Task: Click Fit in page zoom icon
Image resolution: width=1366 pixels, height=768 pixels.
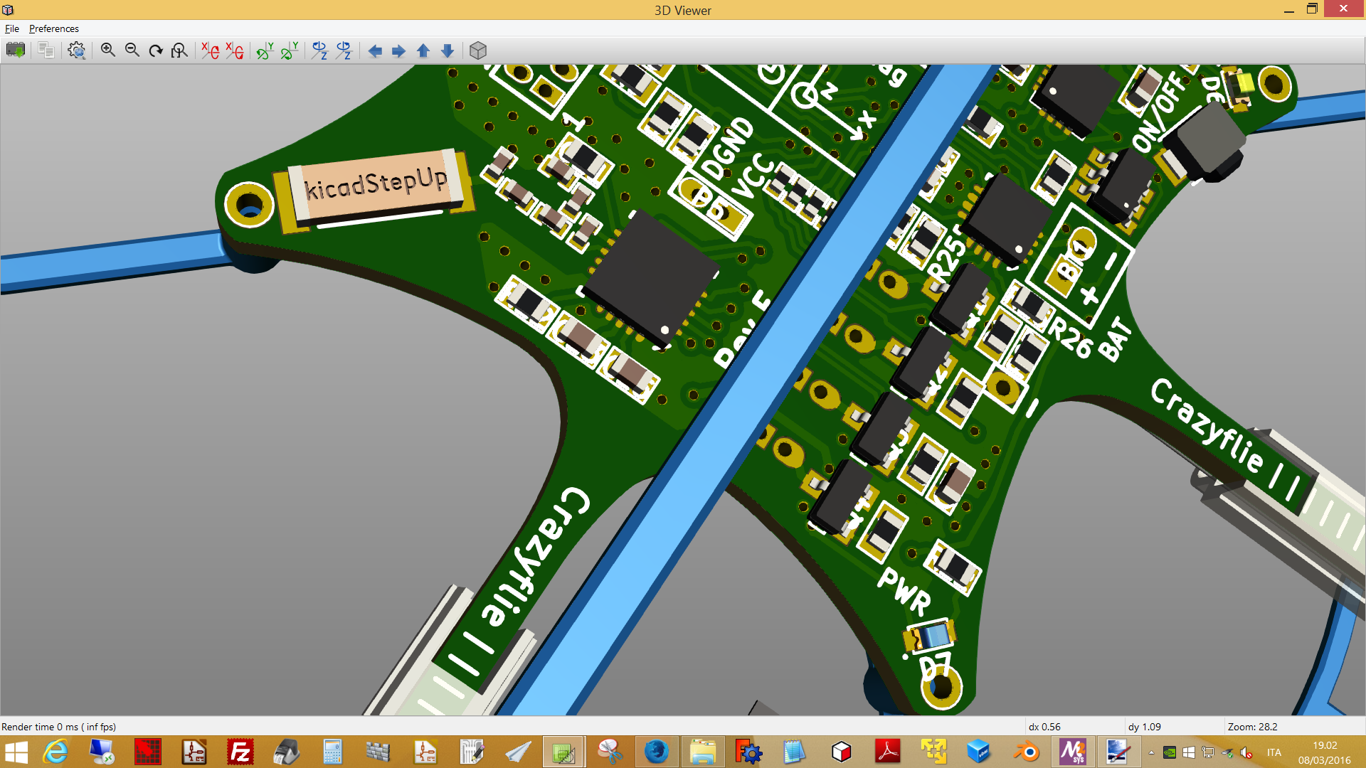Action: 179,50
